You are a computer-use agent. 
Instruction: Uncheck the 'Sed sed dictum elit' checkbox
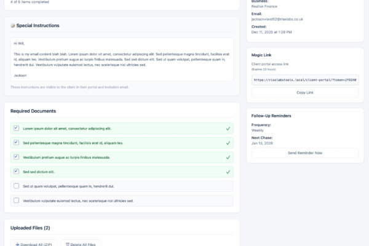(x=16, y=172)
